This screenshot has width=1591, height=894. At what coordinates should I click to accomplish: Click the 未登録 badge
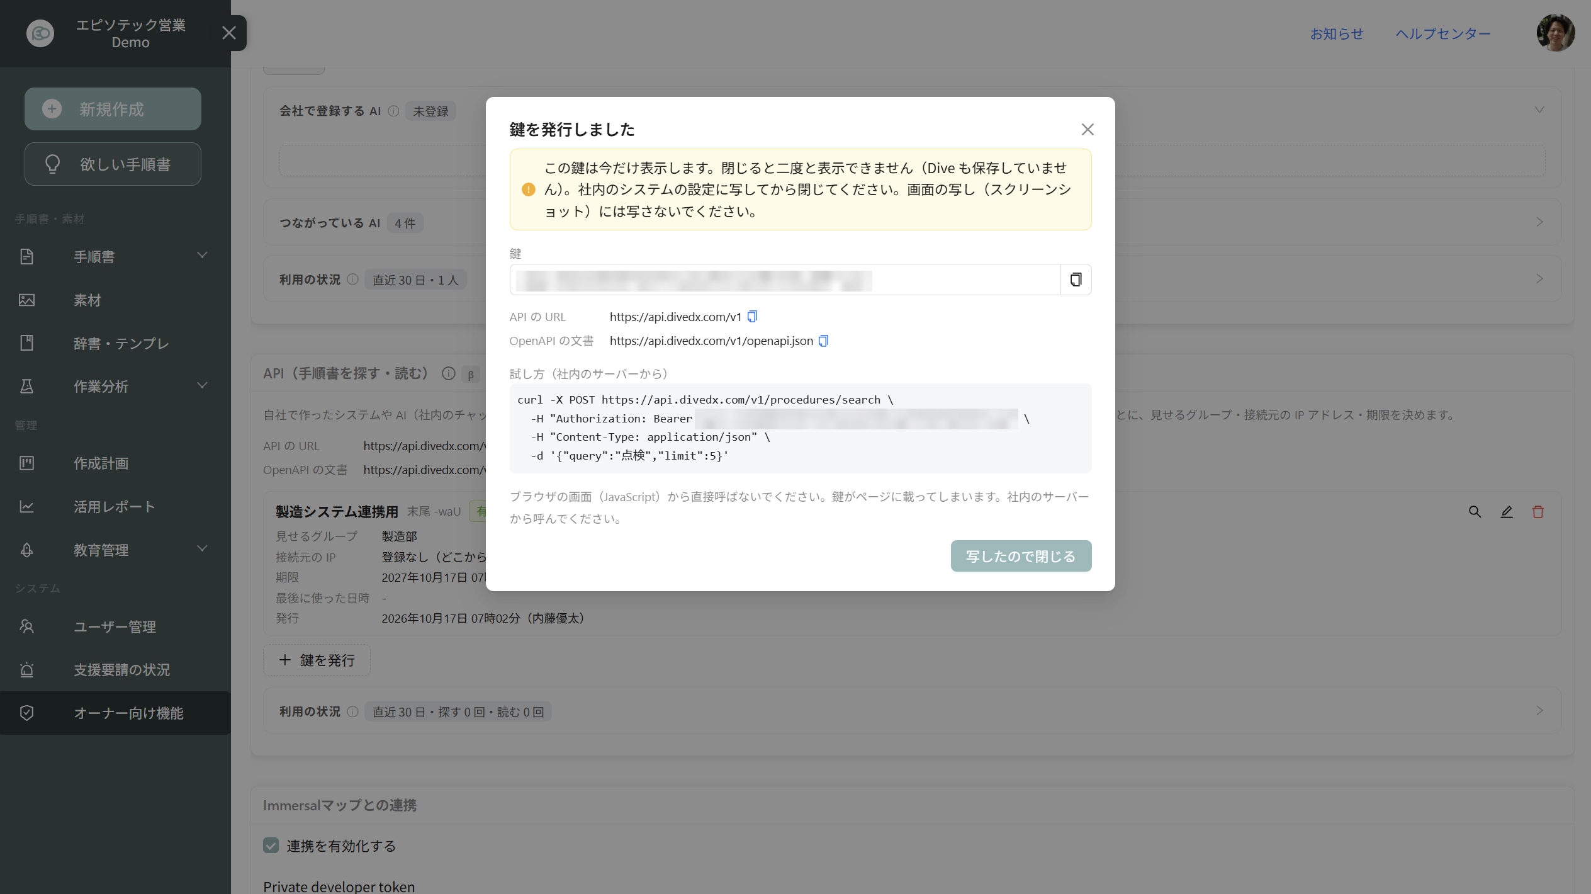430,111
